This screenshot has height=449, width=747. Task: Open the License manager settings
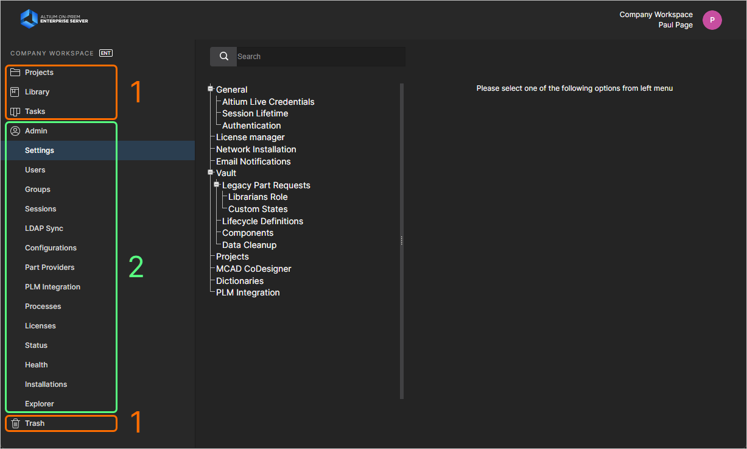[250, 137]
